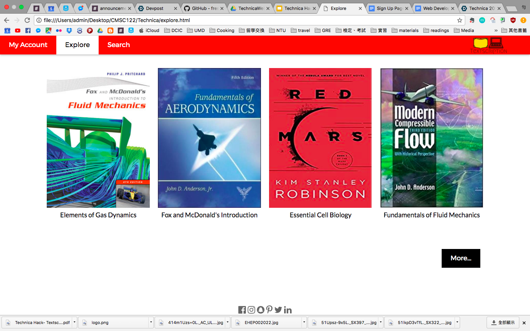Click the orange exclamation mark icon
The image size is (530, 331).
[523, 20]
